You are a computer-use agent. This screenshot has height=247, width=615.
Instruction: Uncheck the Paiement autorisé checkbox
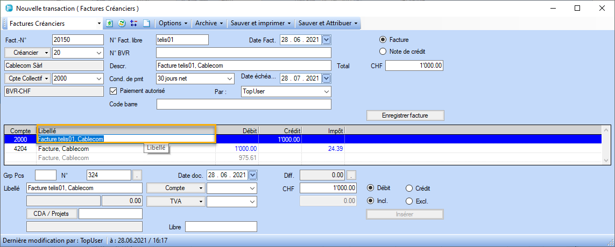(113, 91)
